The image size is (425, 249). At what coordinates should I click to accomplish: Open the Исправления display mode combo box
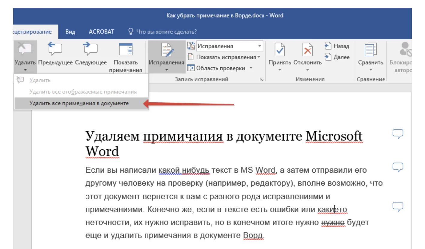tap(230, 46)
